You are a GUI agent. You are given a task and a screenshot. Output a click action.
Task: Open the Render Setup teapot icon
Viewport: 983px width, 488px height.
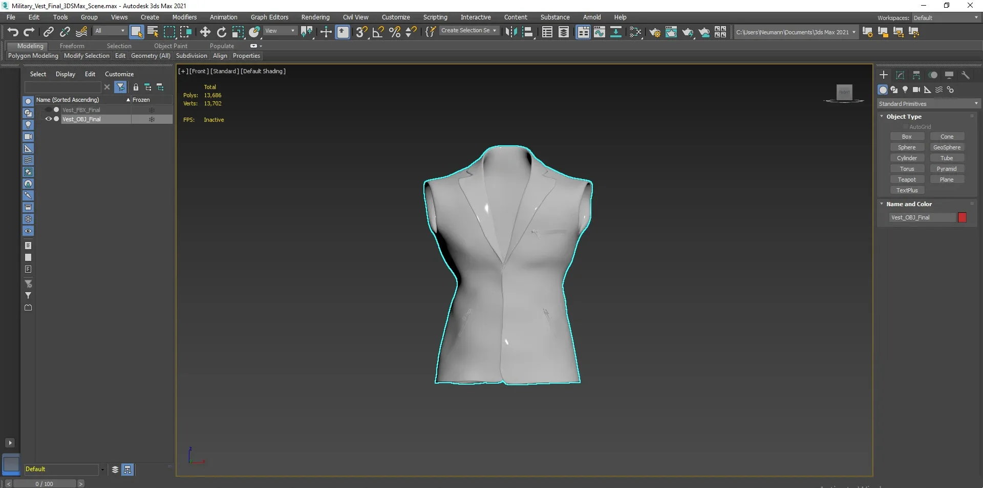(654, 32)
